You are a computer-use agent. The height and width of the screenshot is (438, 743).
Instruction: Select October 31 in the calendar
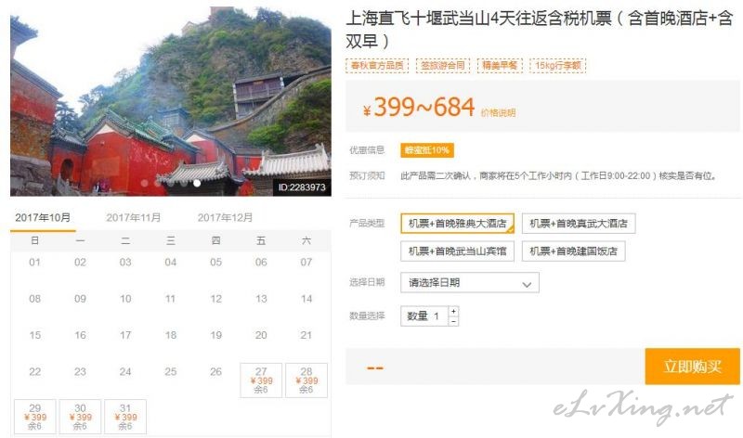click(x=125, y=417)
